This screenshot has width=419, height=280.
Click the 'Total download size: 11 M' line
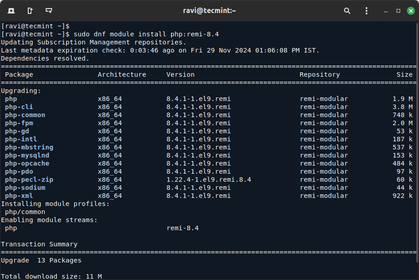51,276
